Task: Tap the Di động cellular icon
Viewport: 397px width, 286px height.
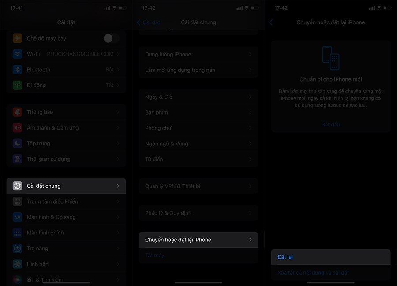Action: (18, 85)
